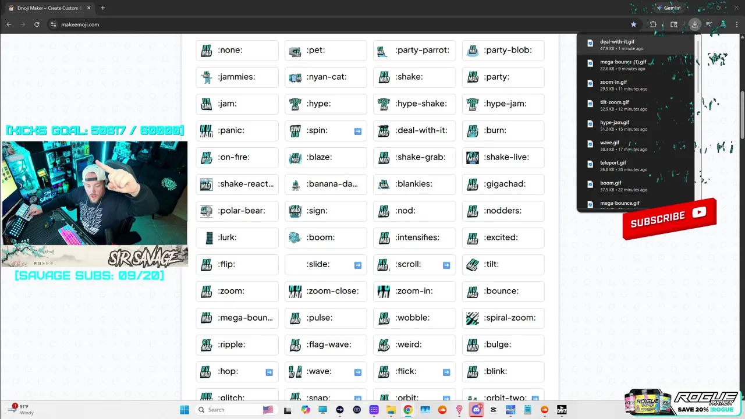Pick the :party-blob: emoji
The image size is (745, 419).
coord(503,50)
